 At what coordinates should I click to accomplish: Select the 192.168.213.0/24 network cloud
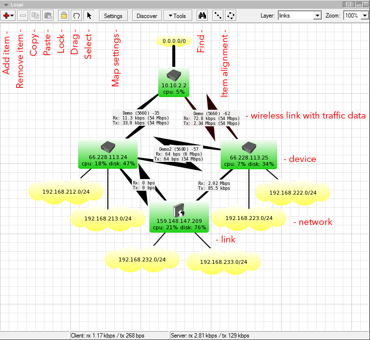point(108,219)
